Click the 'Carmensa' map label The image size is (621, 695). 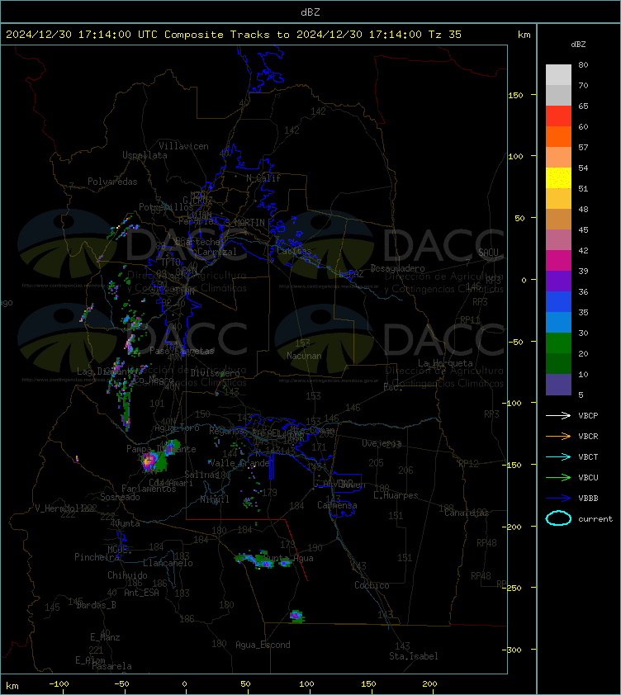coord(337,505)
